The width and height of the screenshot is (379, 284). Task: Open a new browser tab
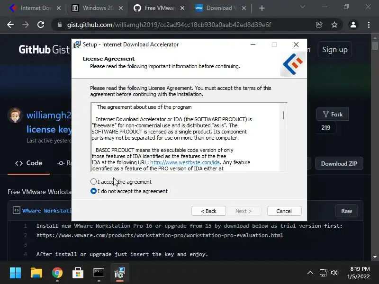point(262,8)
